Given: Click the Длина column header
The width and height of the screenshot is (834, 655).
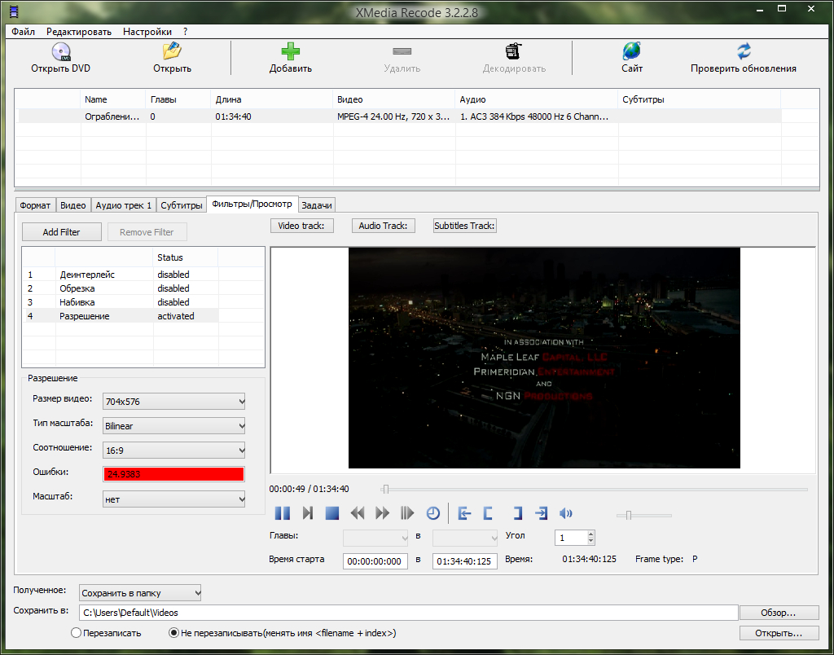Looking at the screenshot, I should [272, 99].
